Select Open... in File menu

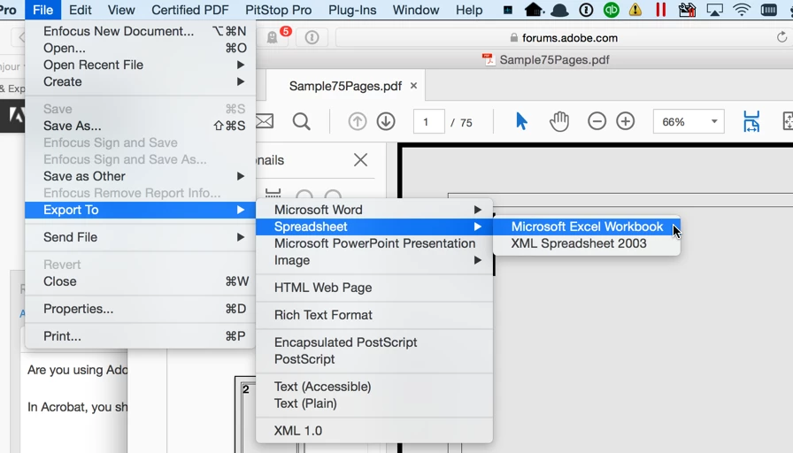[140, 48]
